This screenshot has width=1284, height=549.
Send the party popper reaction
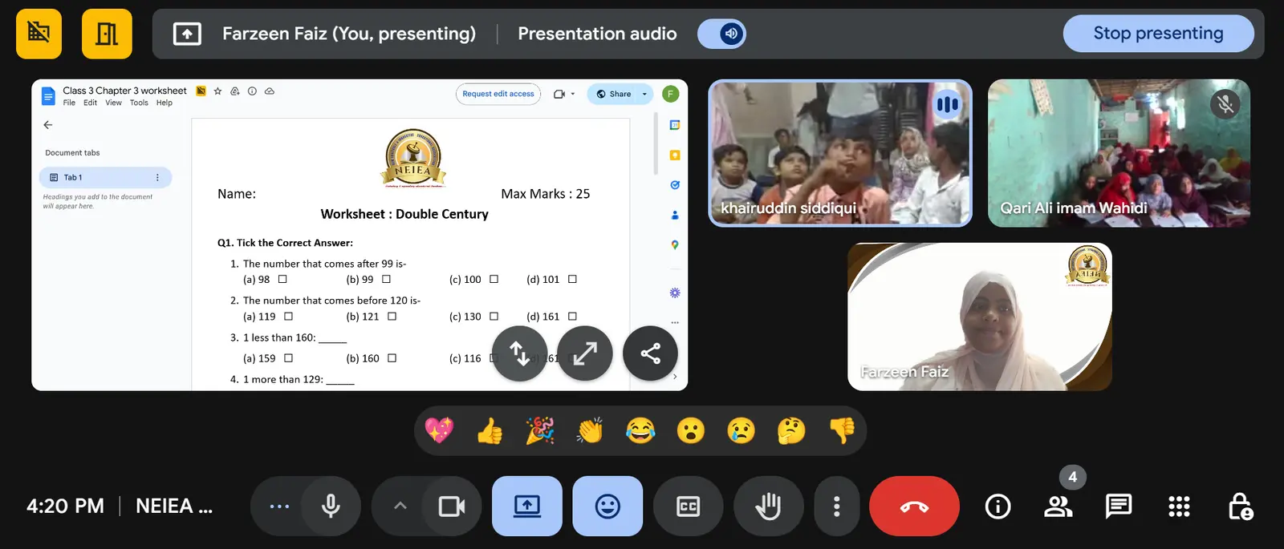coord(540,431)
